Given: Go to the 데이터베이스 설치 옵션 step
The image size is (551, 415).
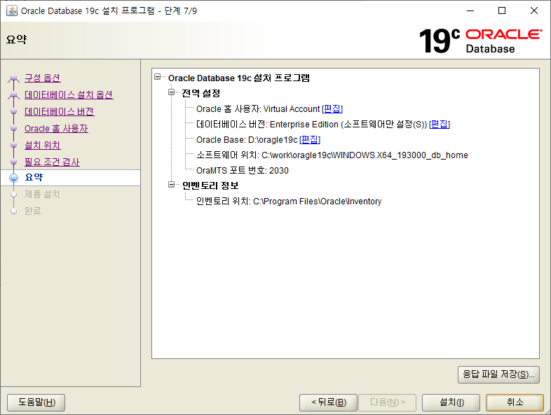Looking at the screenshot, I should point(69,94).
